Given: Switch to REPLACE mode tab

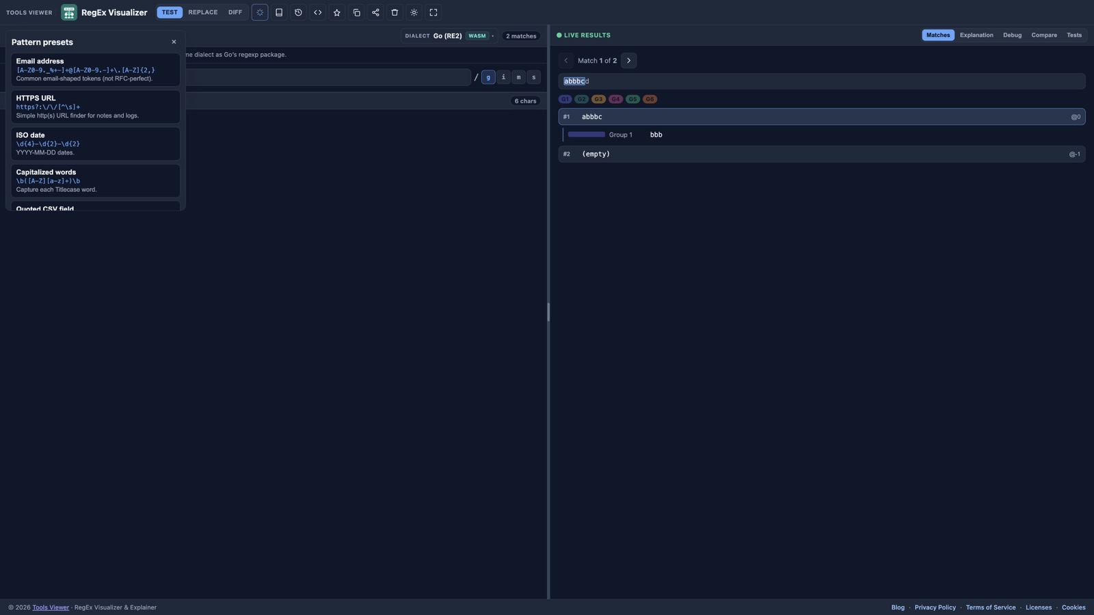Looking at the screenshot, I should (x=203, y=12).
